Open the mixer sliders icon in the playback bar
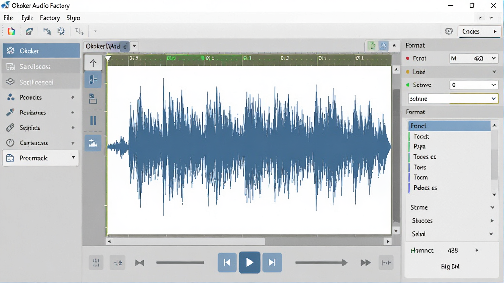The image size is (504, 283). pyautogui.click(x=96, y=263)
